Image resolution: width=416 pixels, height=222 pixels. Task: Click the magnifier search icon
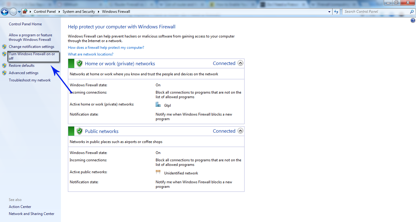coord(412,12)
